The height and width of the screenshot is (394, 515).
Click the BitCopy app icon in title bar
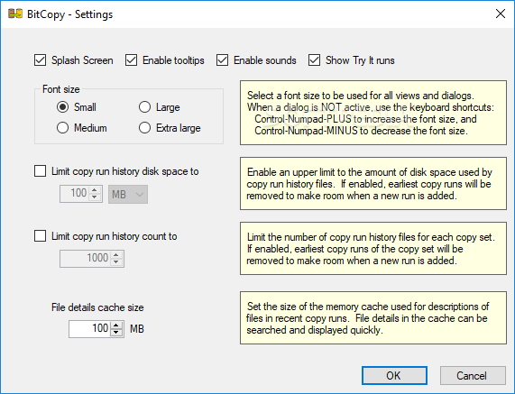15,14
